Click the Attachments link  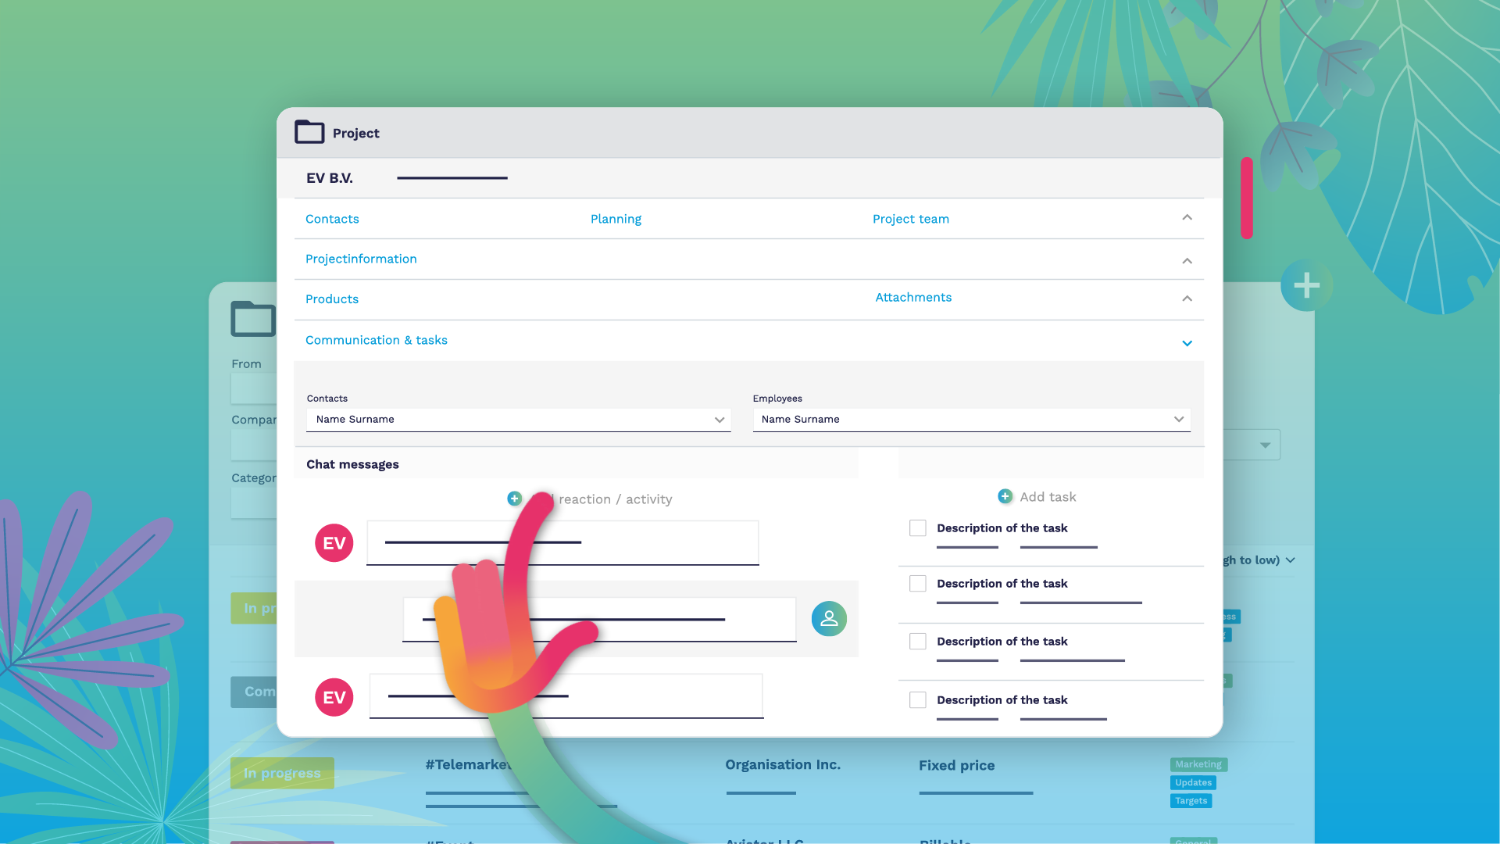pyautogui.click(x=913, y=297)
